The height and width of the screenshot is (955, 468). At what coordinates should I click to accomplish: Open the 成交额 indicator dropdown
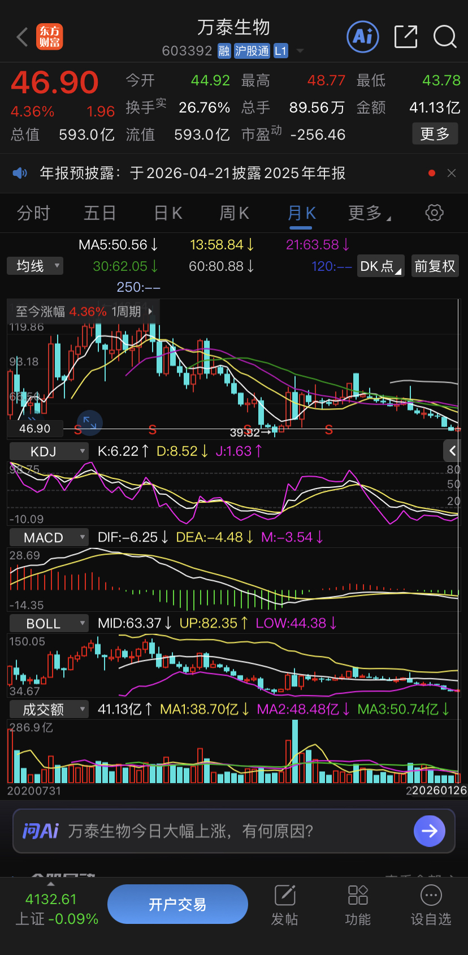(x=49, y=709)
